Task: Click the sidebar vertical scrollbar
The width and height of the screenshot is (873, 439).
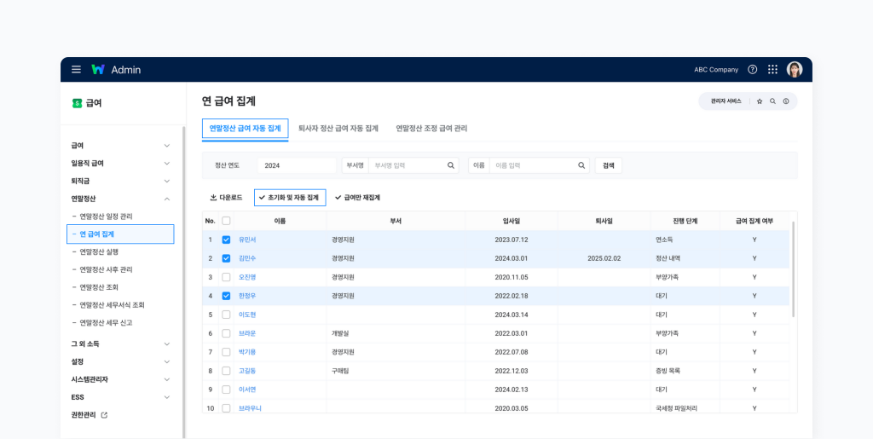Action: [x=183, y=281]
